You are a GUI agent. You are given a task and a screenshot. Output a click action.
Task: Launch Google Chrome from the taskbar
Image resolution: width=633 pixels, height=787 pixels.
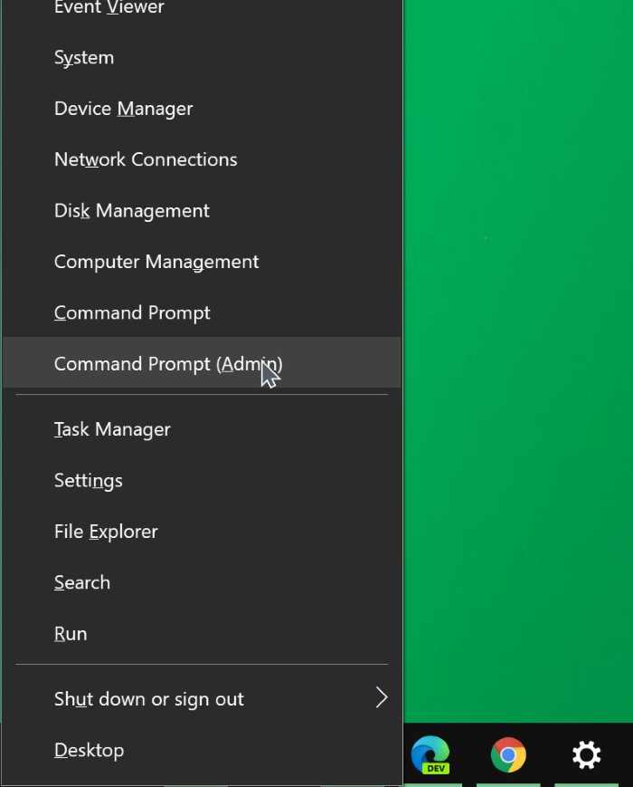[508, 754]
